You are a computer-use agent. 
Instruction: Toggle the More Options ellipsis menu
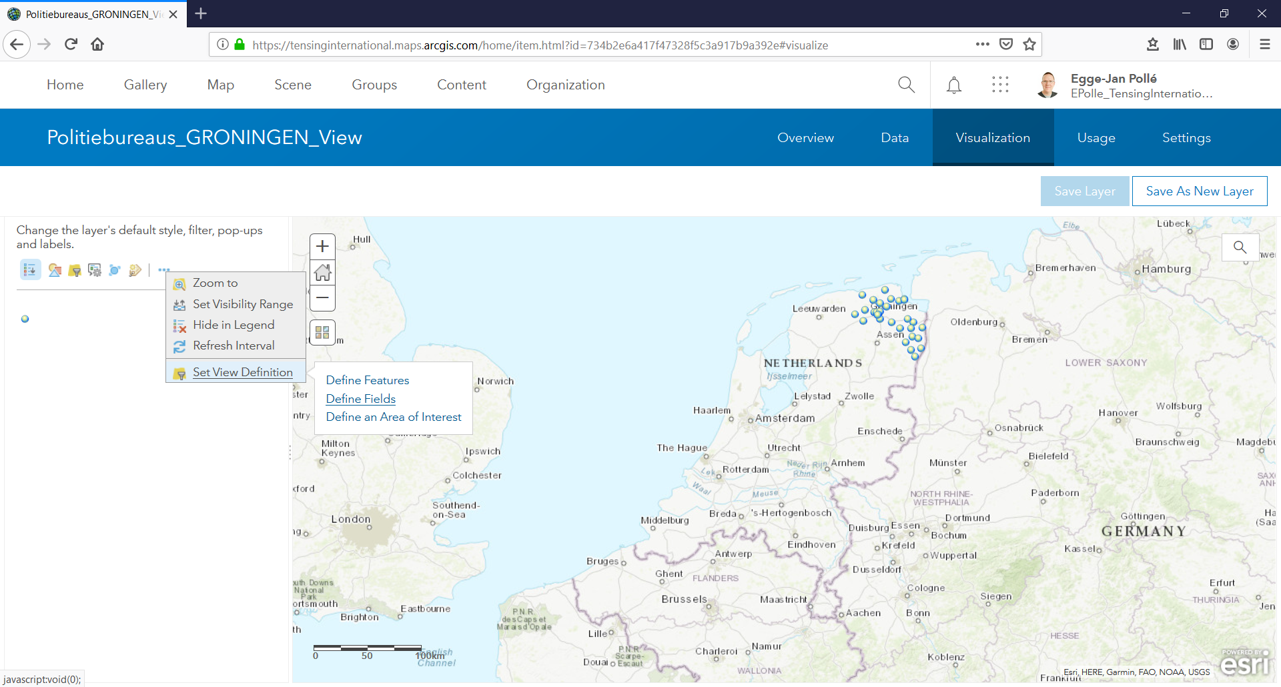tap(163, 270)
